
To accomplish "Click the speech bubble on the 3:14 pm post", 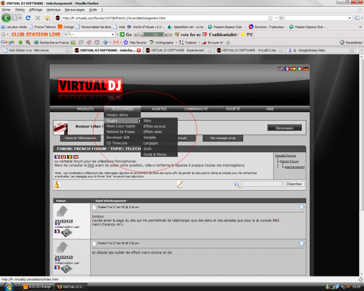I will pyautogui.click(x=301, y=207).
